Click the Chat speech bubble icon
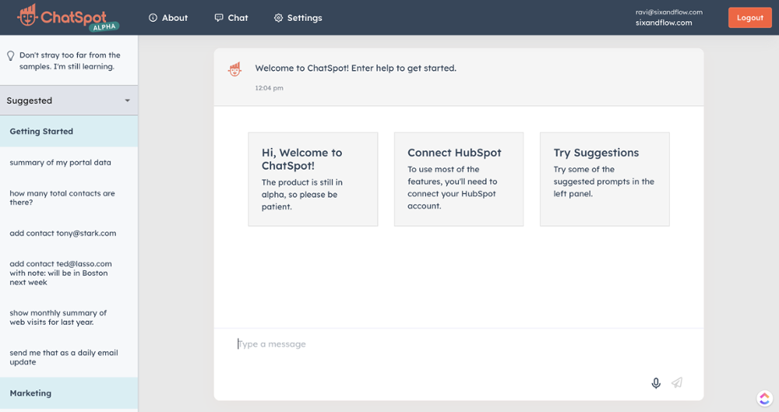Image resolution: width=779 pixels, height=412 pixels. [219, 18]
